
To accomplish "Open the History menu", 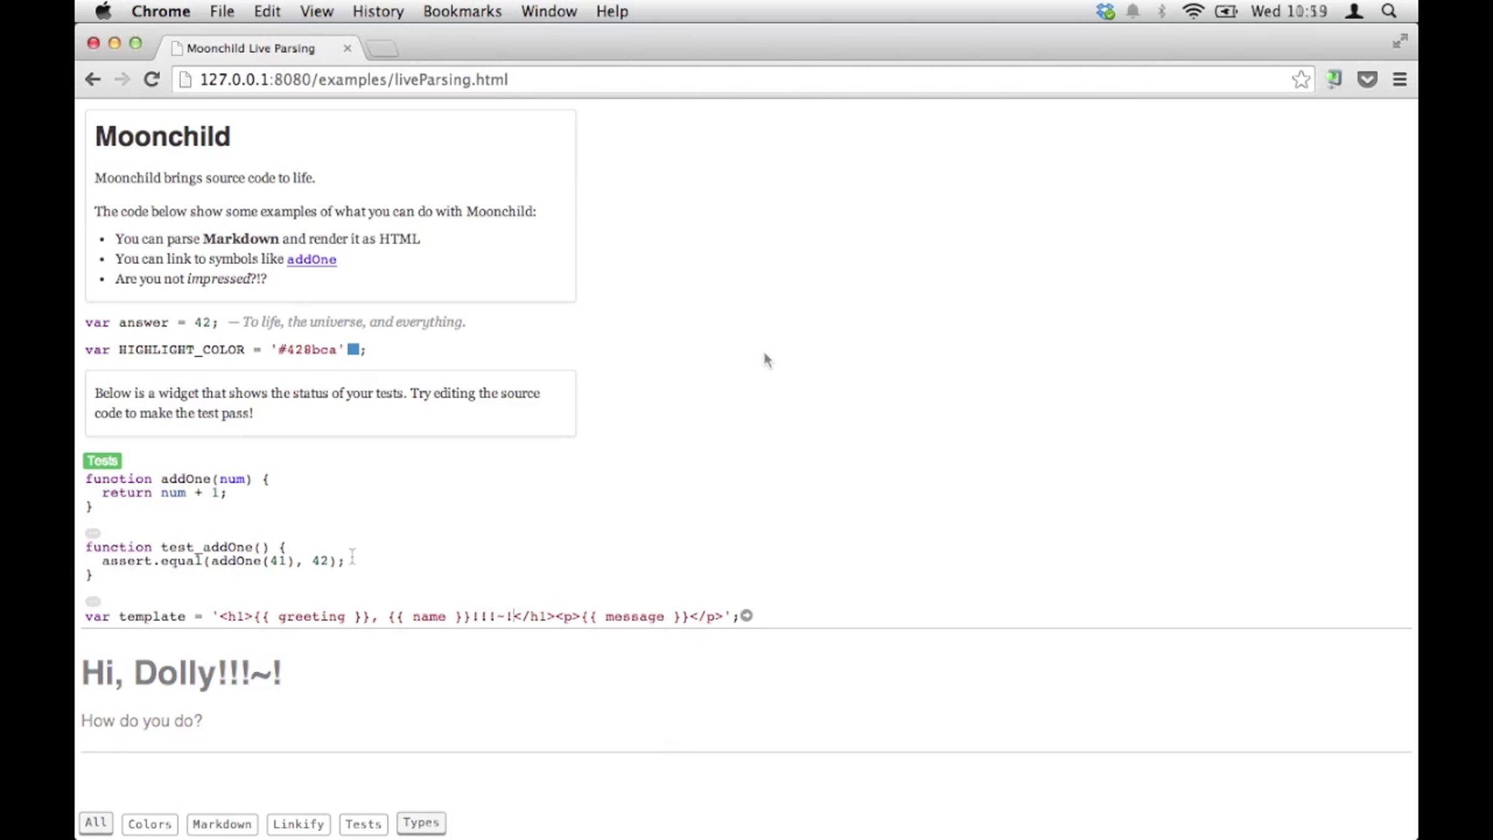I will (378, 11).
